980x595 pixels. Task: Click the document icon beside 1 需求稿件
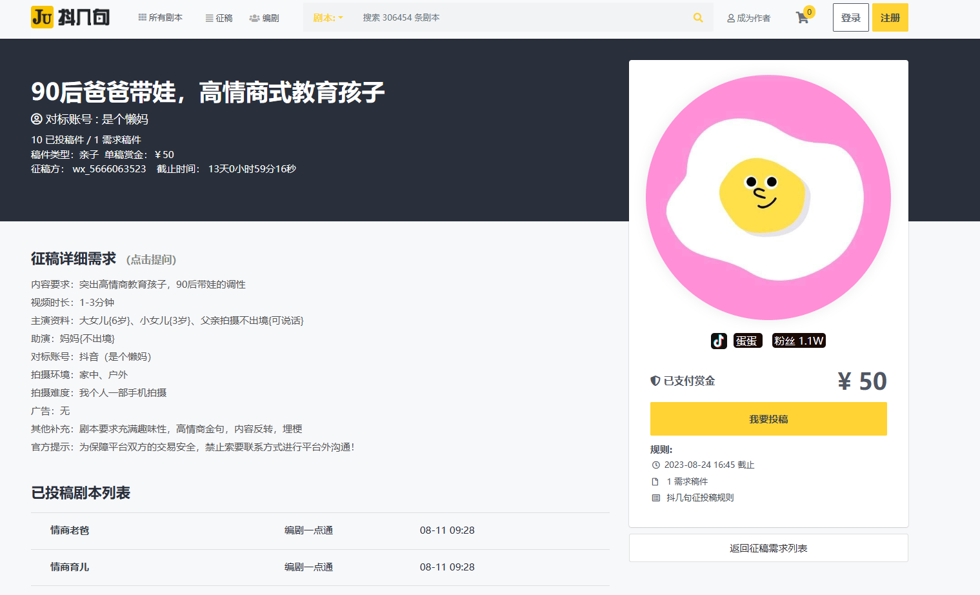click(x=655, y=481)
